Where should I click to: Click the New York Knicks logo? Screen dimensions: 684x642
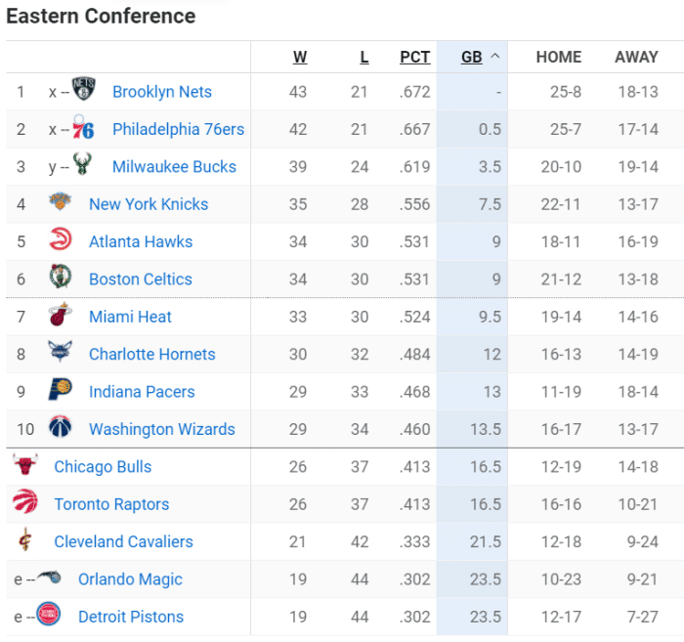[61, 203]
